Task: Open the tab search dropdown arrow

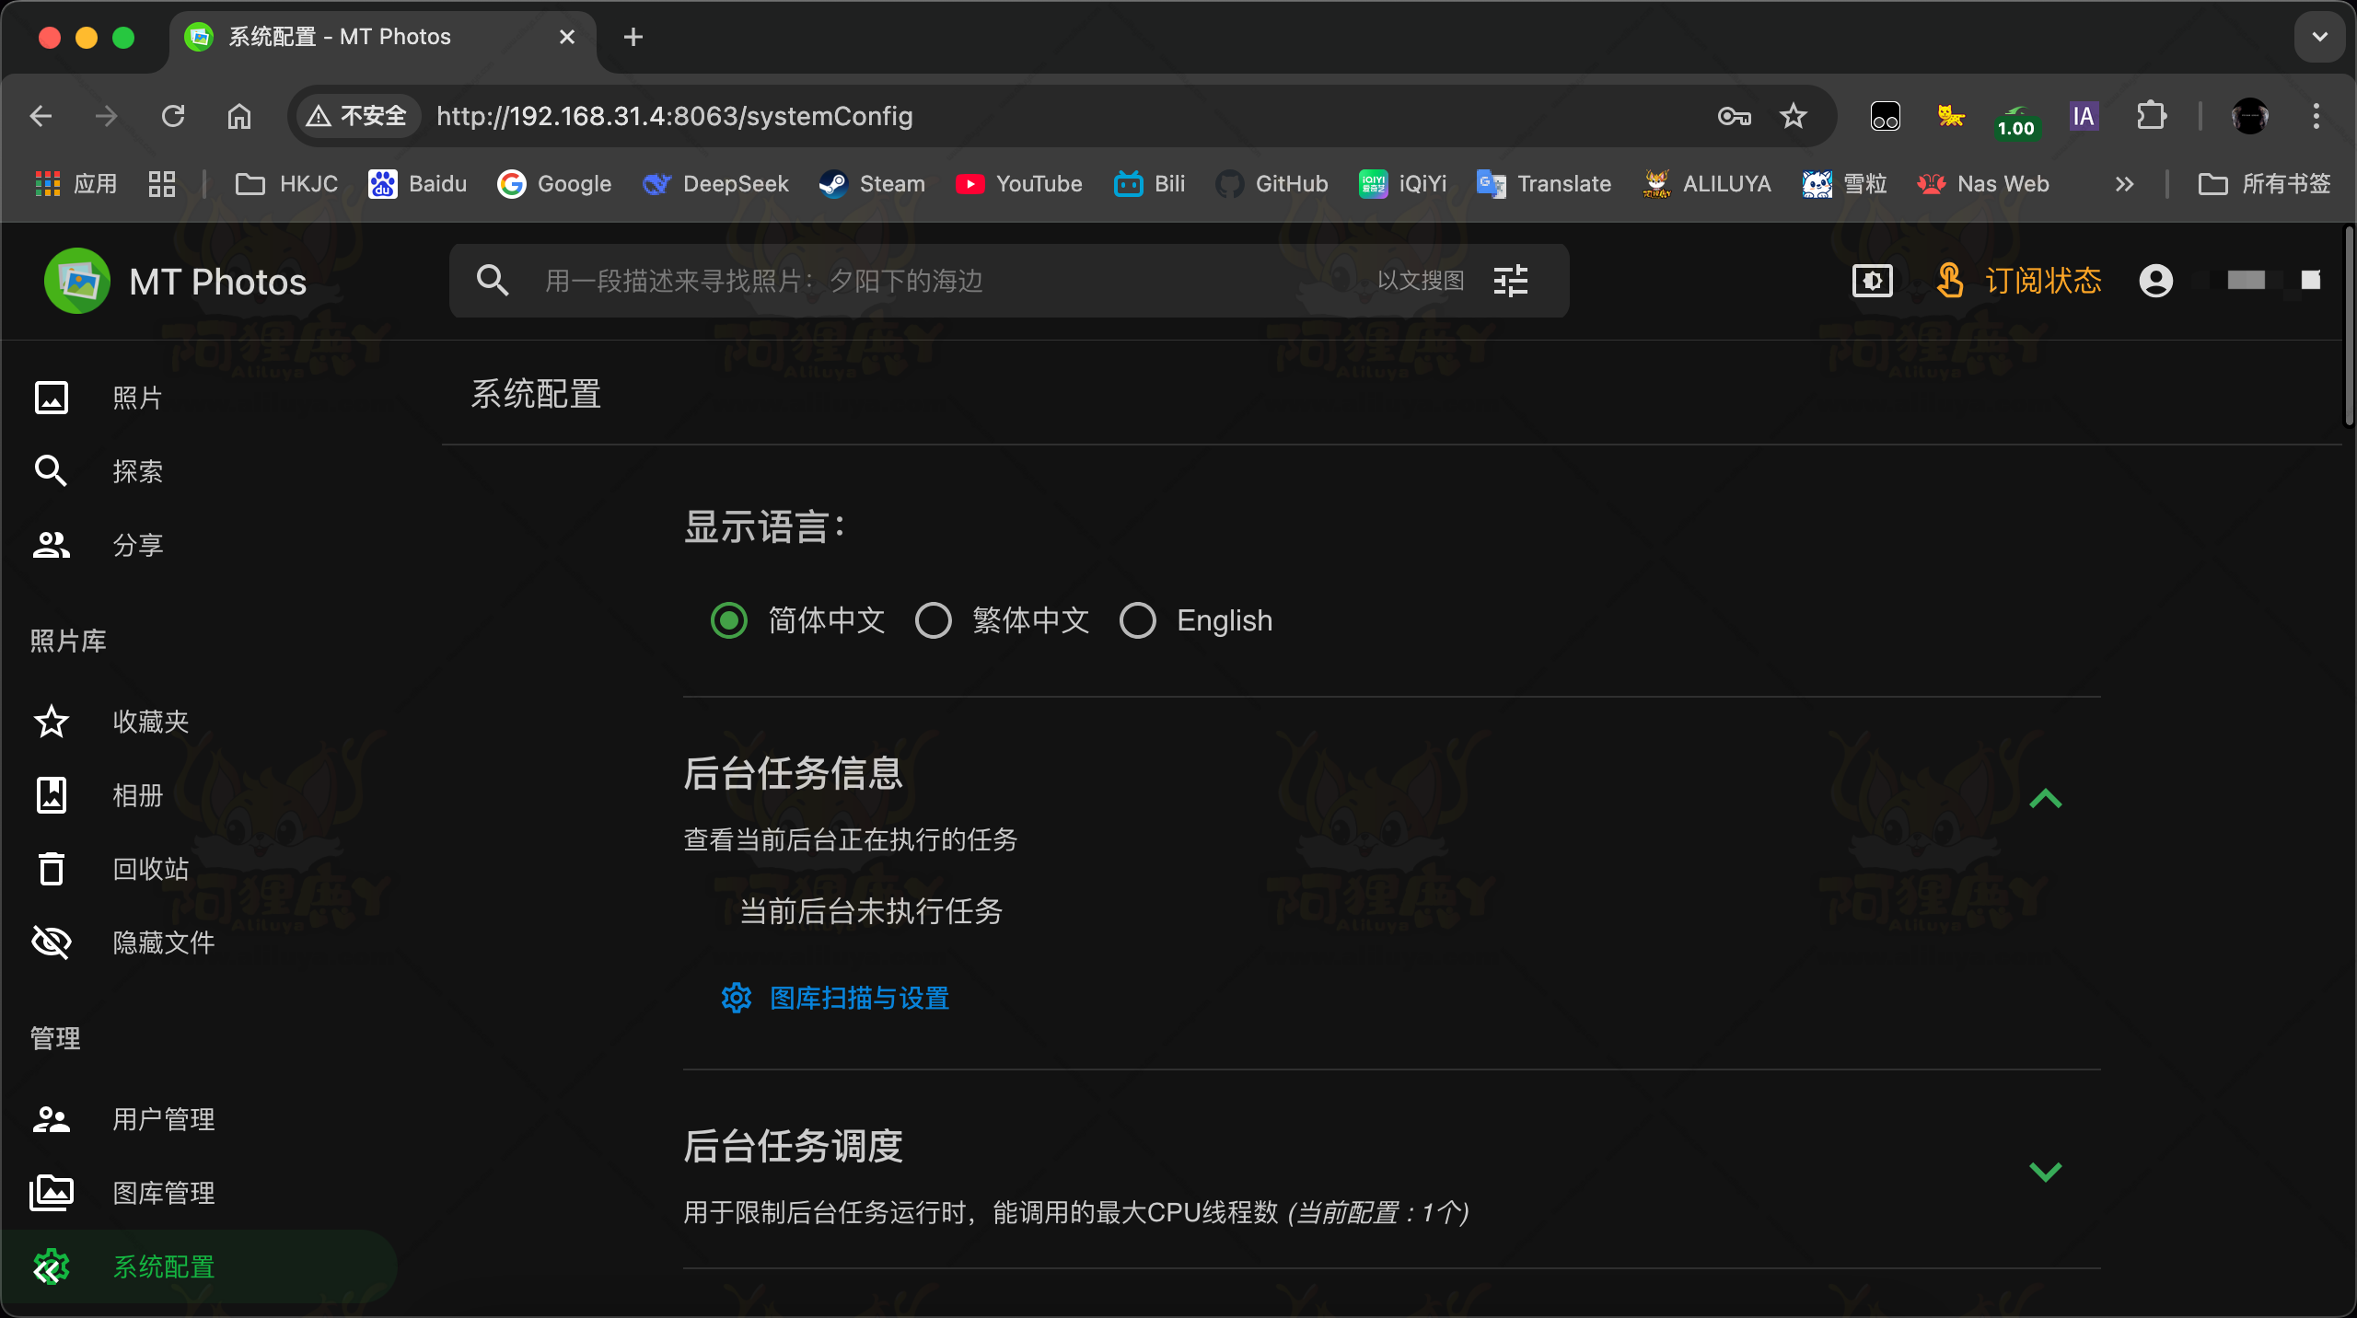Action: (2319, 37)
